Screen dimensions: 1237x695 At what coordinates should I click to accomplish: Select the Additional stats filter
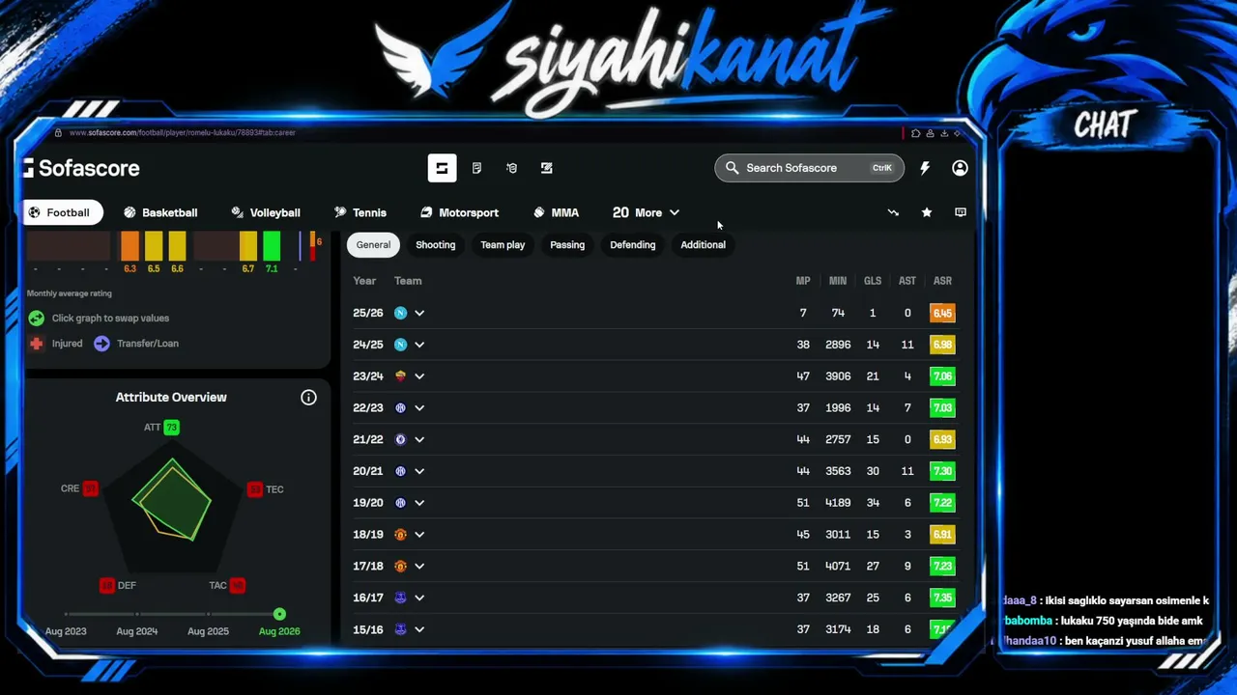(703, 245)
